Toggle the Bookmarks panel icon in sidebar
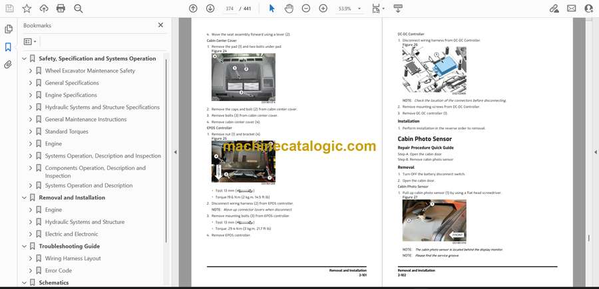599x289 pixels. (8, 47)
